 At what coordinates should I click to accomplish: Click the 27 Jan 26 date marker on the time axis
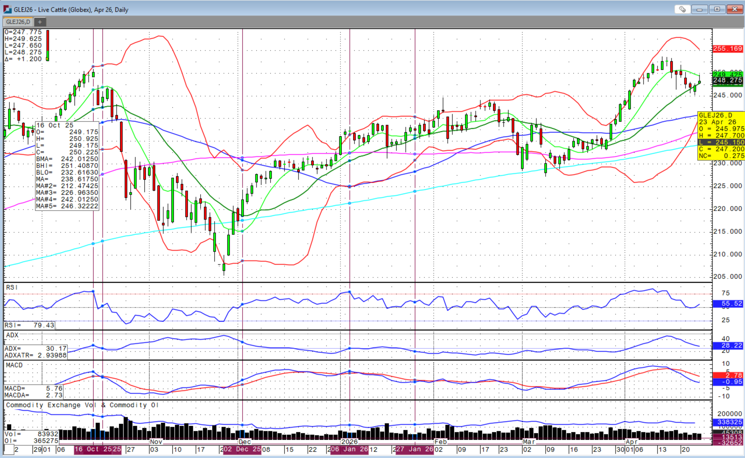point(414,449)
